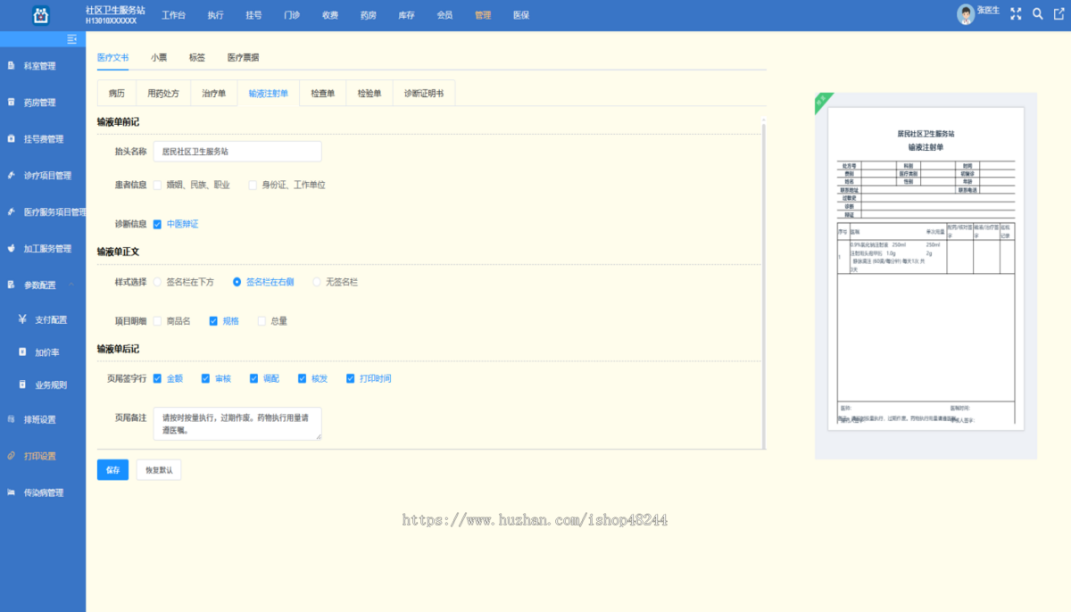Collapse the 参数配置 submenu chevron
The height and width of the screenshot is (612, 1071).
pyautogui.click(x=71, y=285)
